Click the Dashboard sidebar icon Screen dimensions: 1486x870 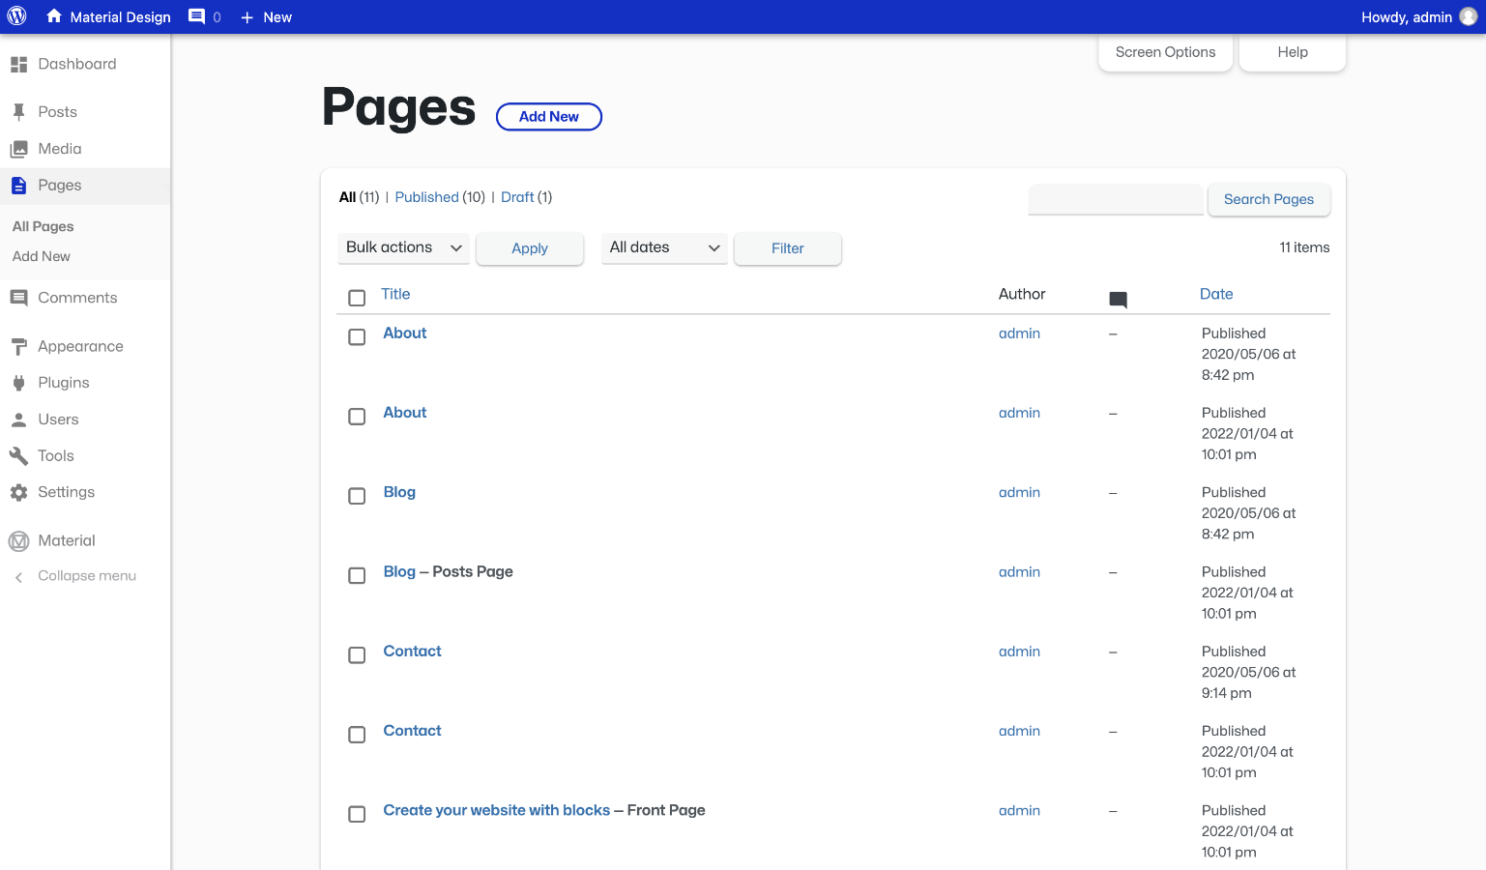(x=18, y=64)
